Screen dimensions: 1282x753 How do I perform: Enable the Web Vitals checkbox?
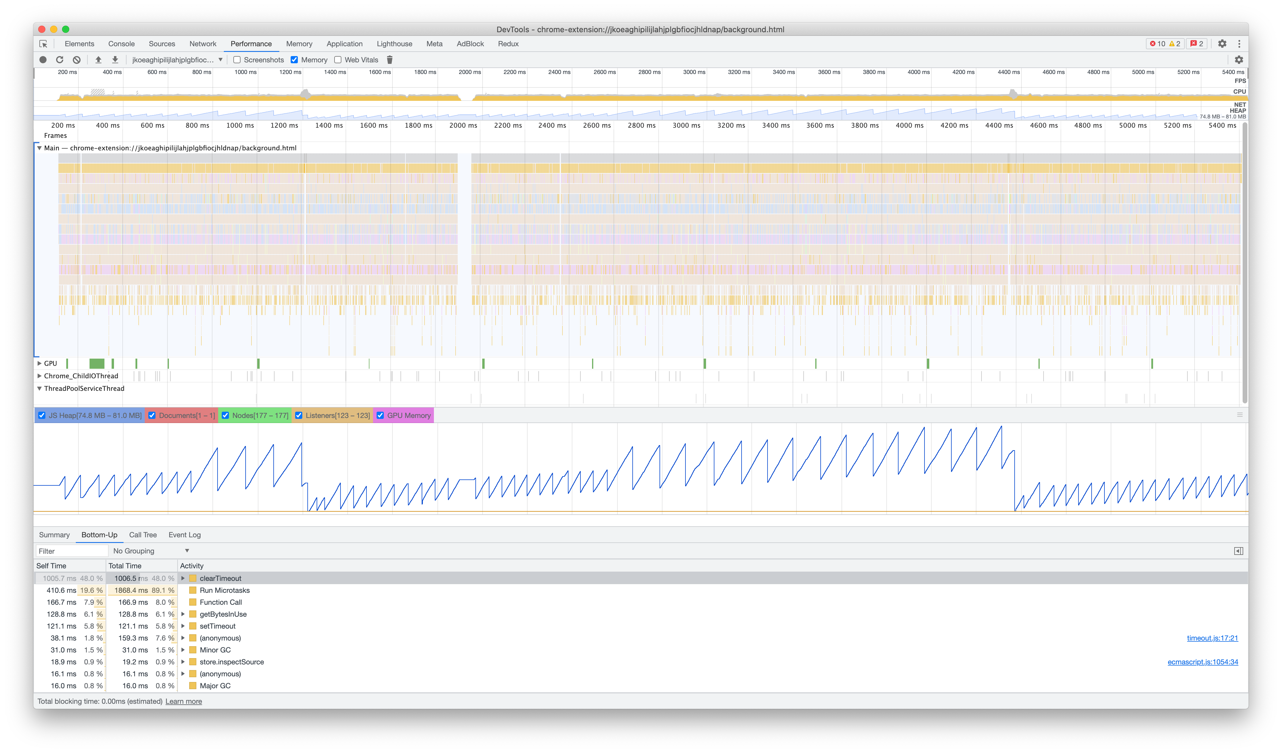338,59
